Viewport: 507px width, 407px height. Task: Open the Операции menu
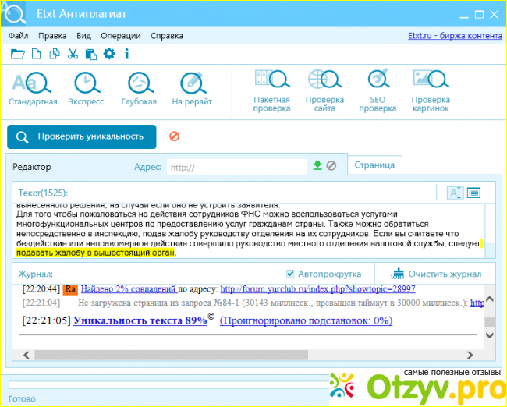point(121,36)
